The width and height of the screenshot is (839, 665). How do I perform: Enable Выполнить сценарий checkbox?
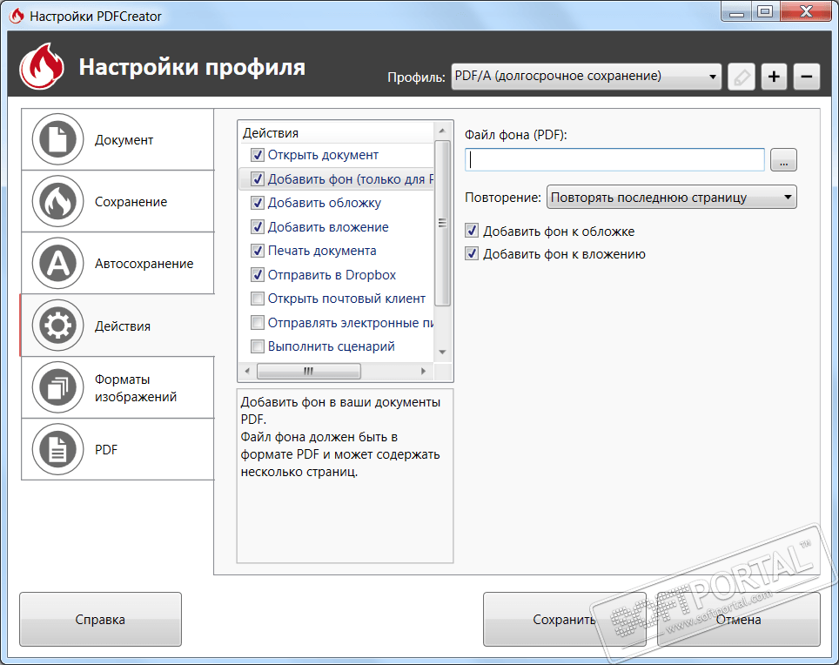click(258, 346)
